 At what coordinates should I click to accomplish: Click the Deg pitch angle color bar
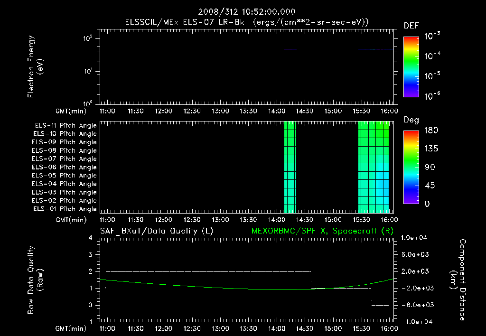coord(411,168)
